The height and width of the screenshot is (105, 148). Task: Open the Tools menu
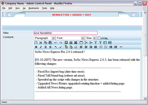44,8
